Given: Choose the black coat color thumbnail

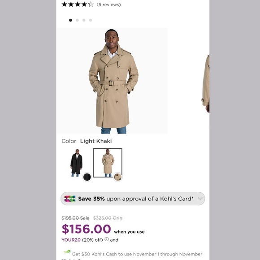Looking at the screenshot, I should [x=77, y=163].
